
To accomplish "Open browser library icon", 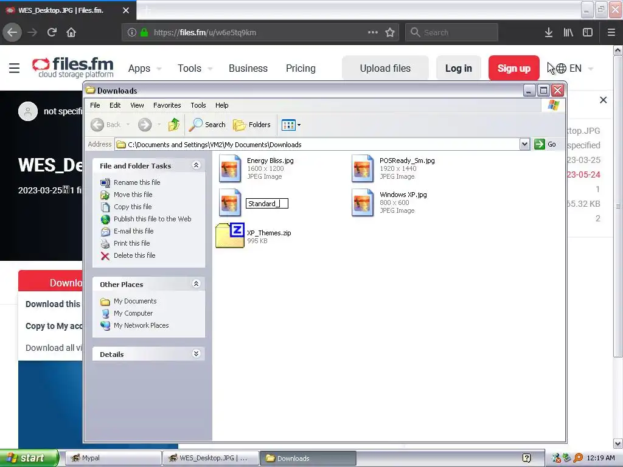I will 568,33.
